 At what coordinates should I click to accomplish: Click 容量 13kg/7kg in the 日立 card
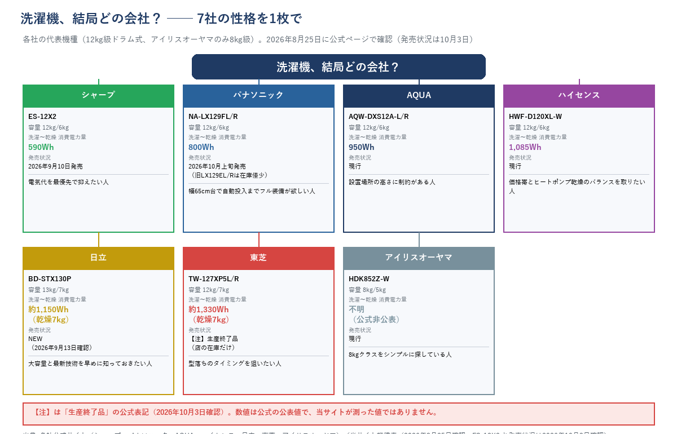49,290
